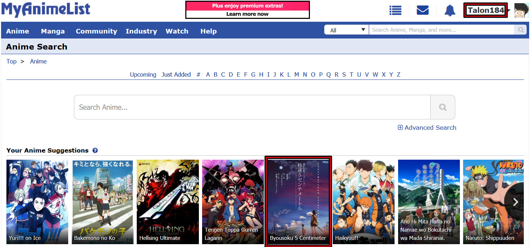Expand Advanced Search

point(427,128)
